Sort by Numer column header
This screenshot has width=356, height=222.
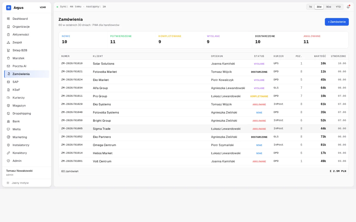point(65,56)
